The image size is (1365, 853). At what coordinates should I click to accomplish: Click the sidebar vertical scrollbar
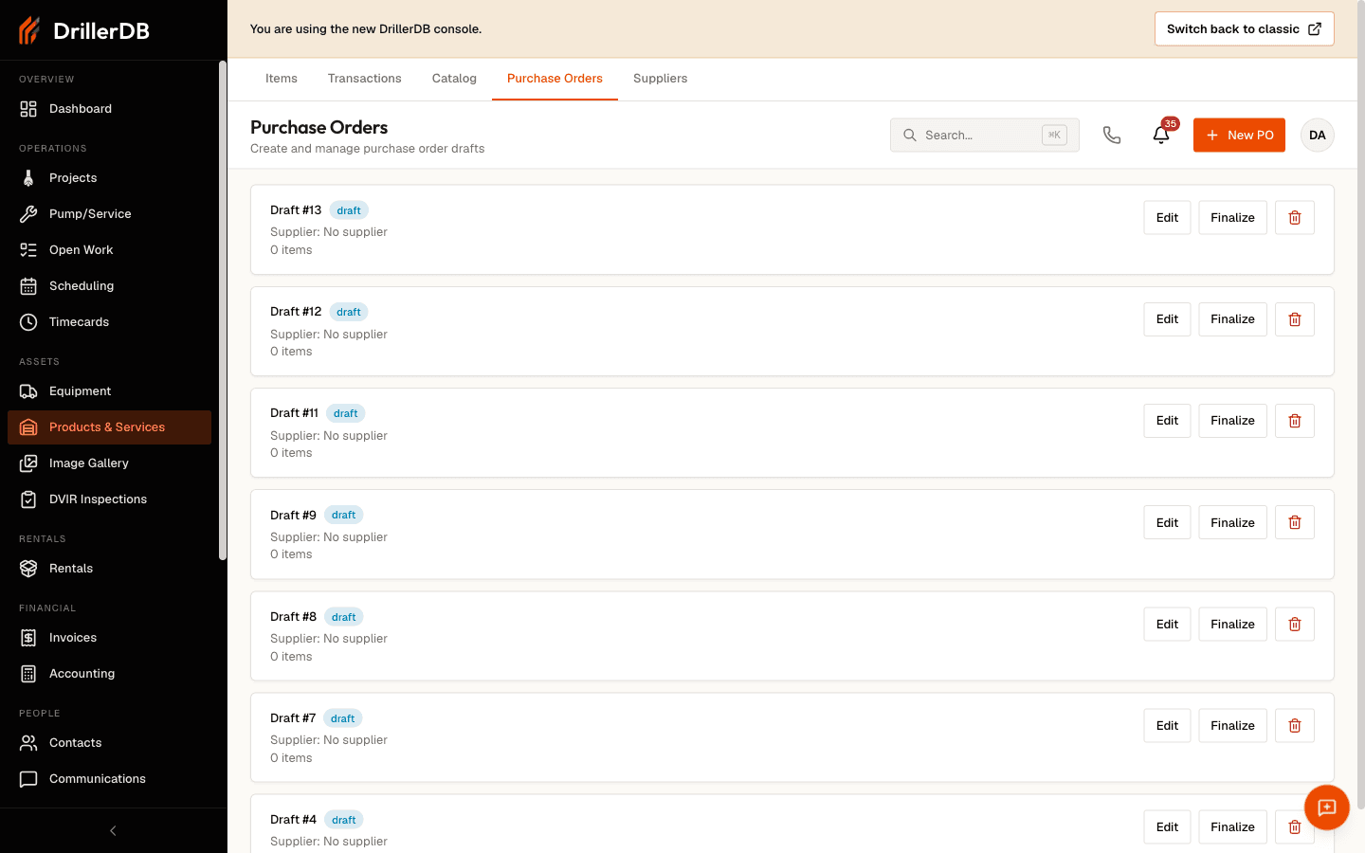[x=223, y=311]
